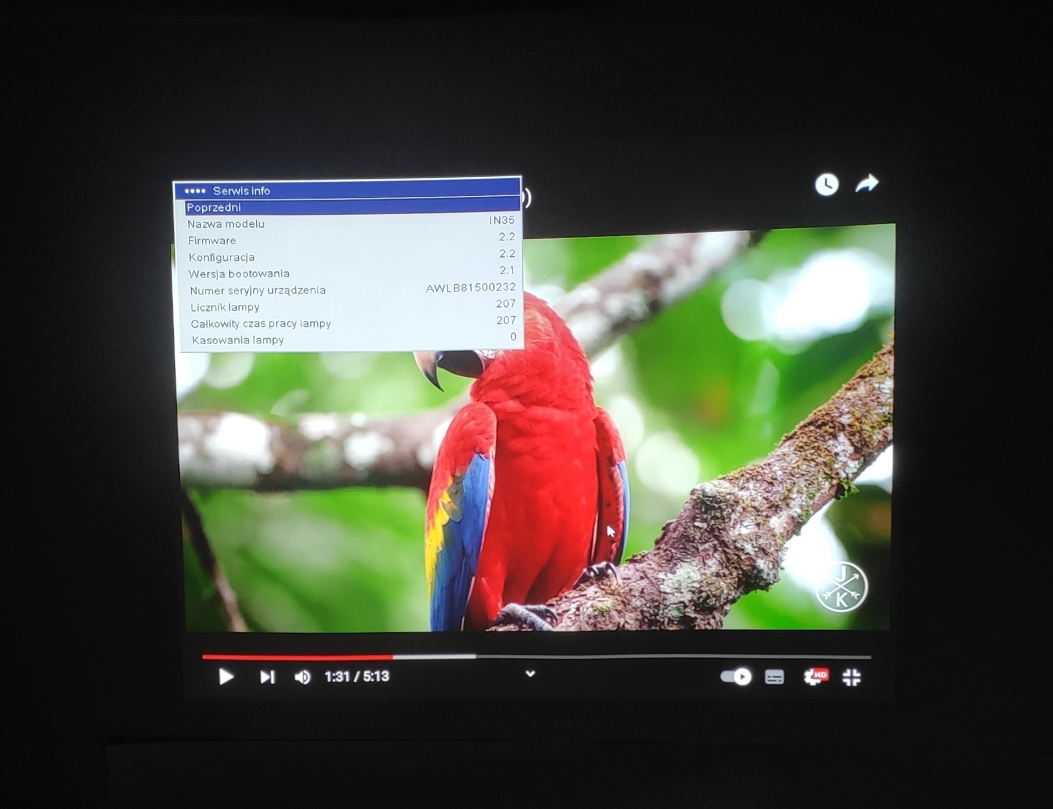
Task: Select the Kasowania lampy row
Action: point(355,339)
